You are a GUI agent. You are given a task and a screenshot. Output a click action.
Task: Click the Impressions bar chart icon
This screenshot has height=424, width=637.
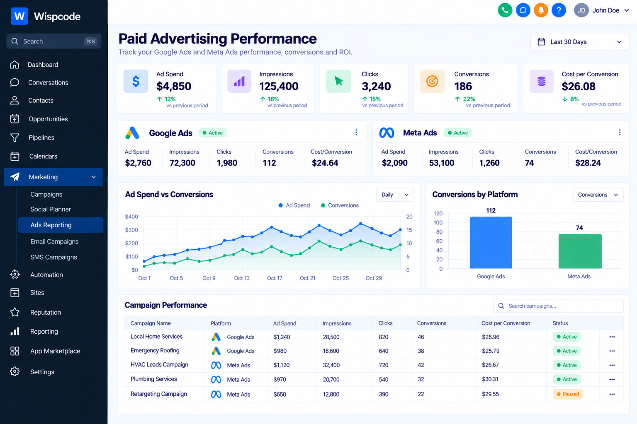pos(239,81)
